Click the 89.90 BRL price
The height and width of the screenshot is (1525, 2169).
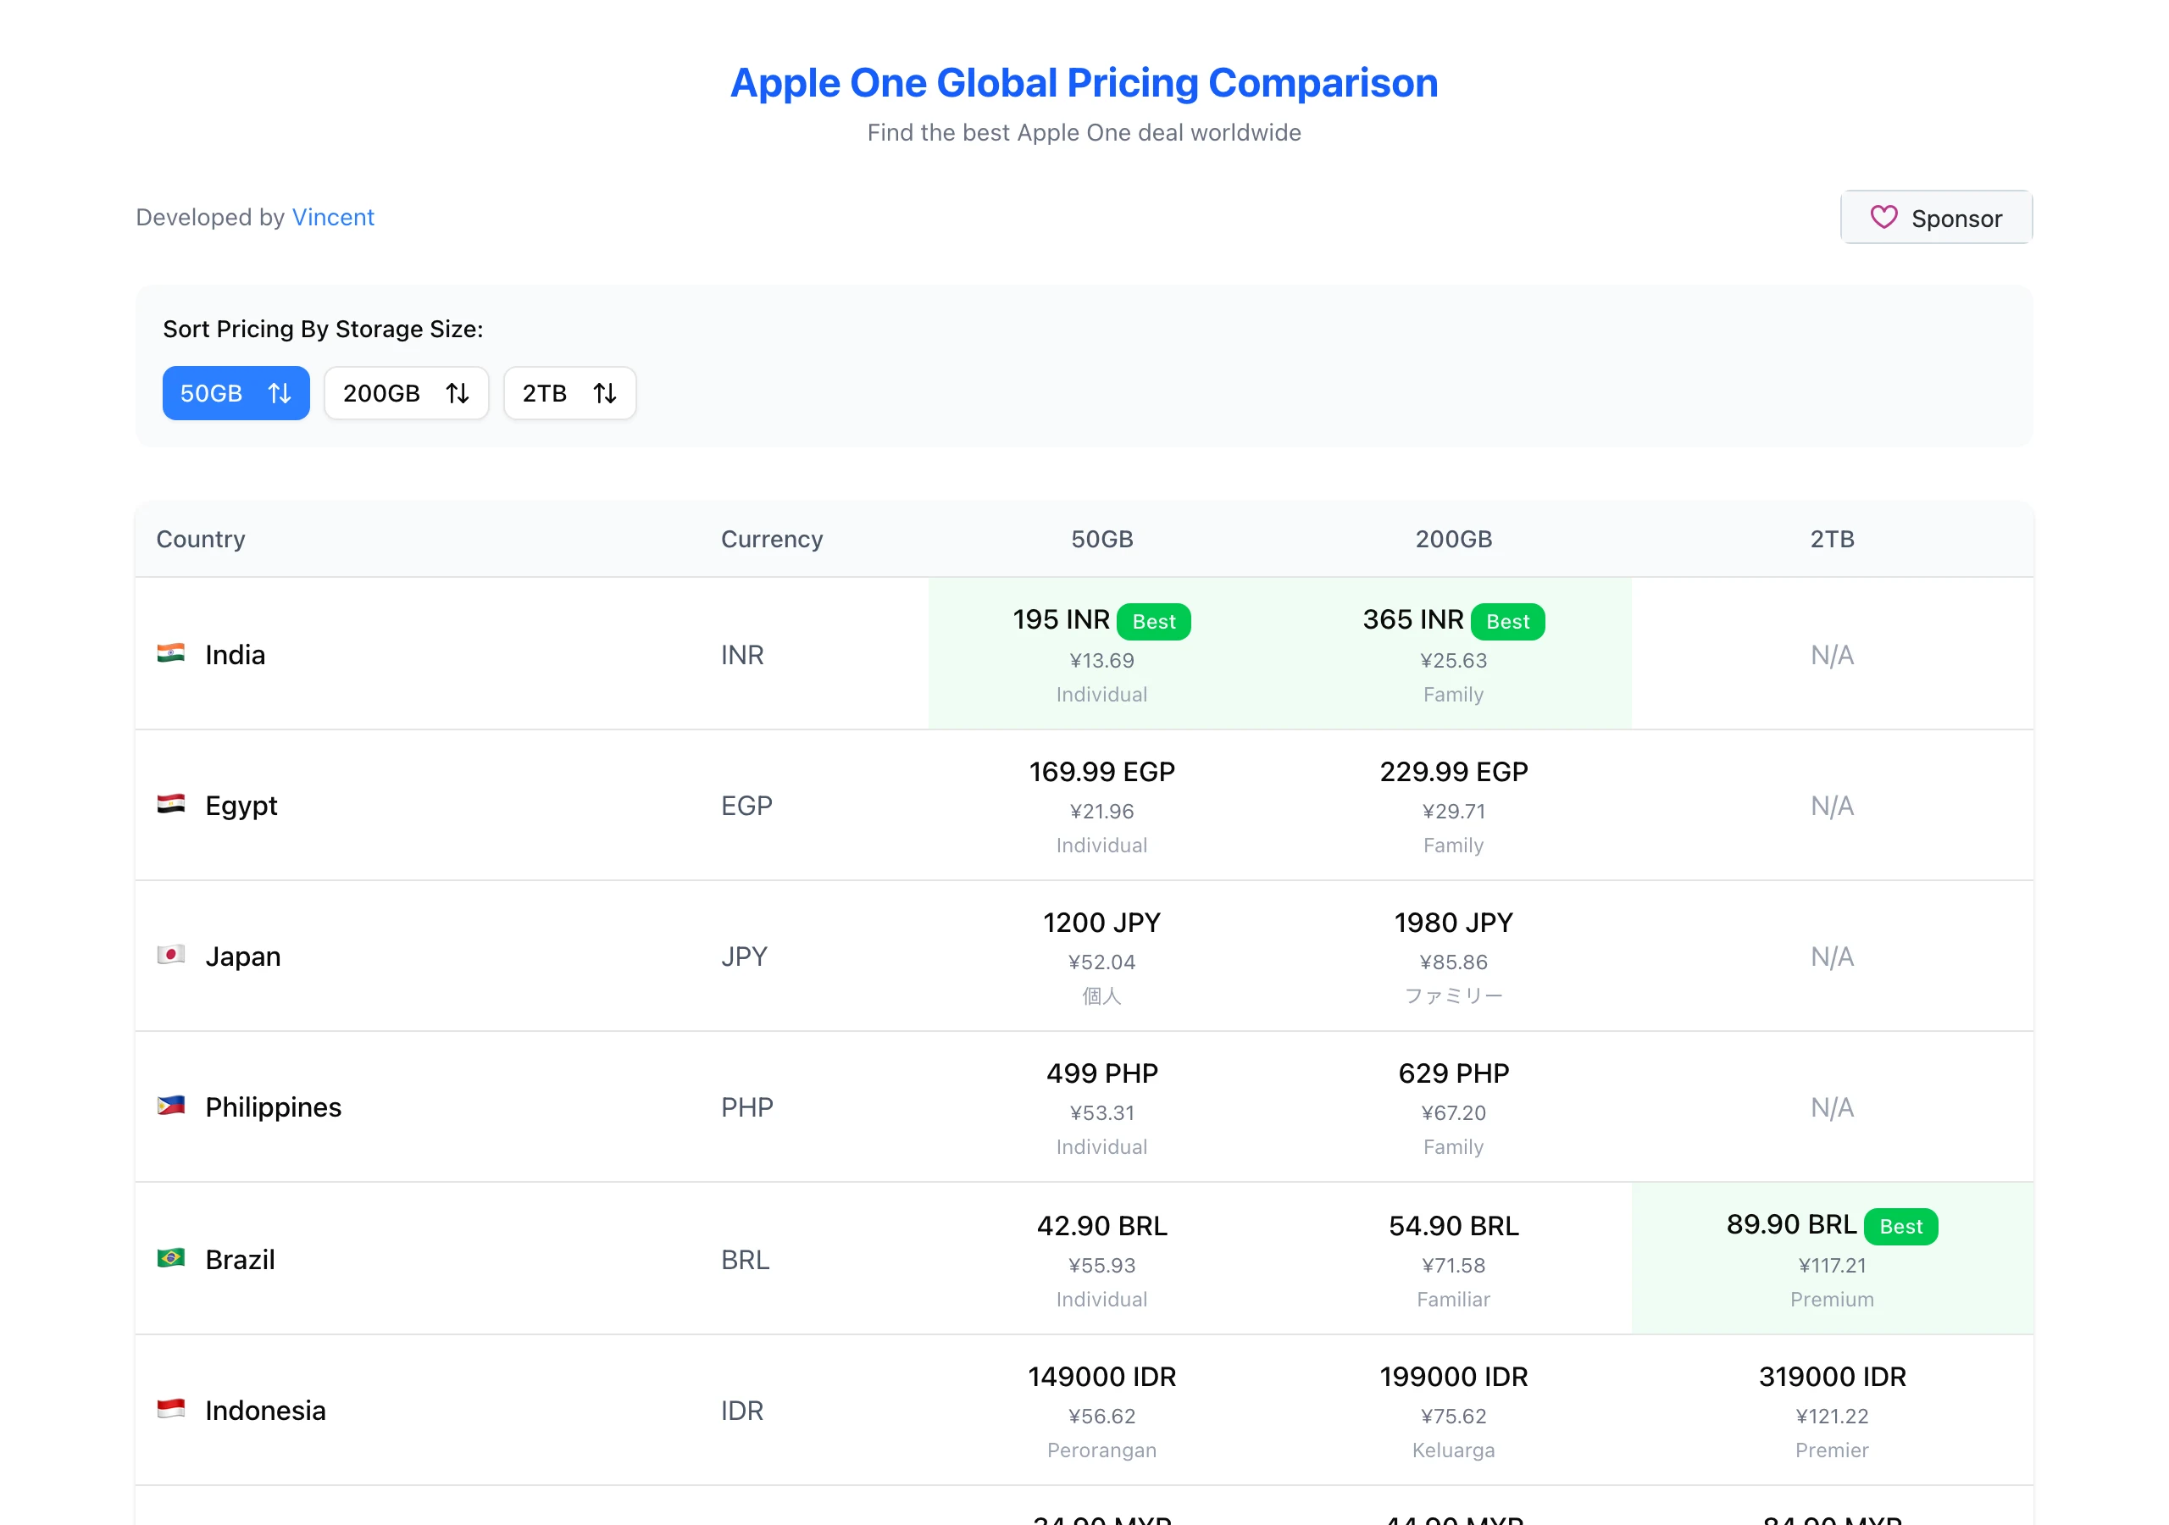1791,1224
